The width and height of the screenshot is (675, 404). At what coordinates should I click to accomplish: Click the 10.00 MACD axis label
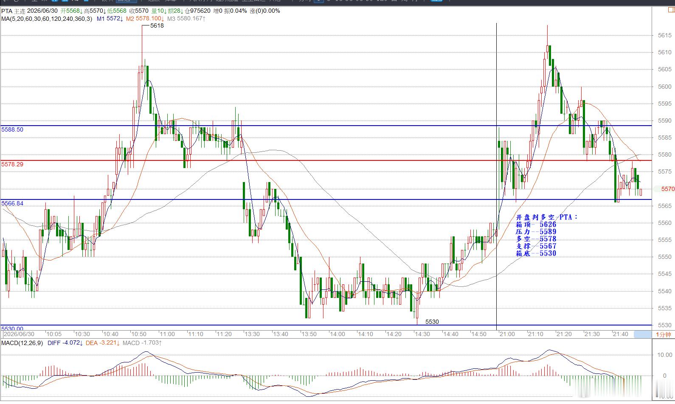point(665,355)
